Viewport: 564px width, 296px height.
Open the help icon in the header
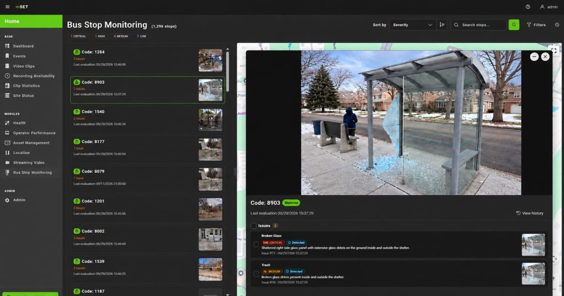click(x=528, y=7)
